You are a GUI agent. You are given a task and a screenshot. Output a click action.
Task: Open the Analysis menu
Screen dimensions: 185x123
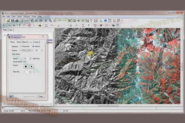(x=27, y=17)
